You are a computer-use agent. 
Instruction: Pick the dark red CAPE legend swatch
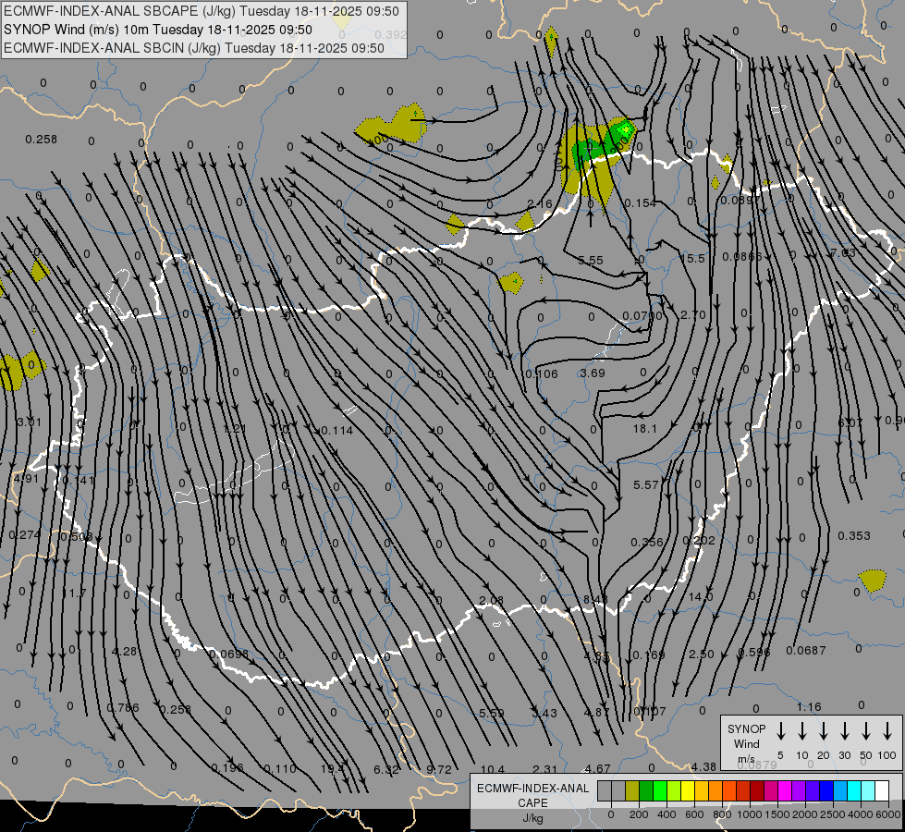757,790
